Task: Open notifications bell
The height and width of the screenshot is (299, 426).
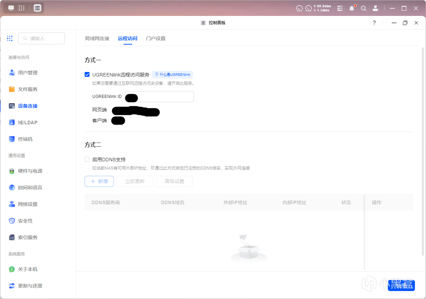Action: [352, 8]
